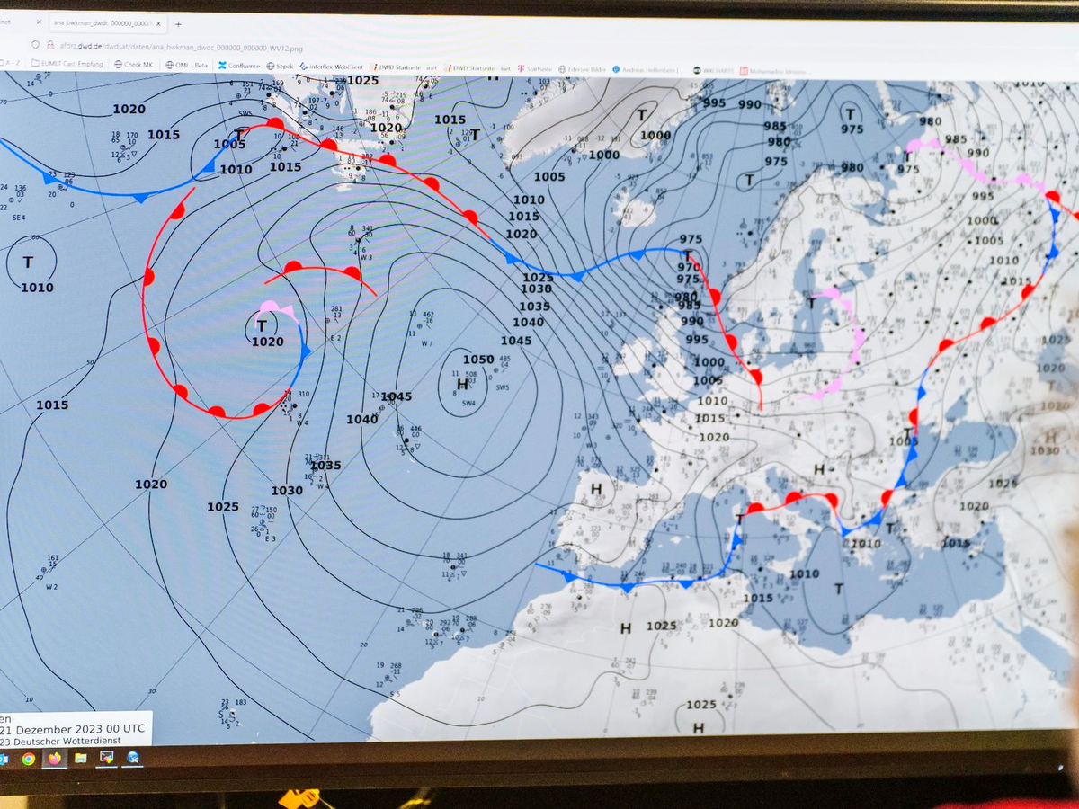Click the 1050 high pressure center label

pyautogui.click(x=477, y=360)
